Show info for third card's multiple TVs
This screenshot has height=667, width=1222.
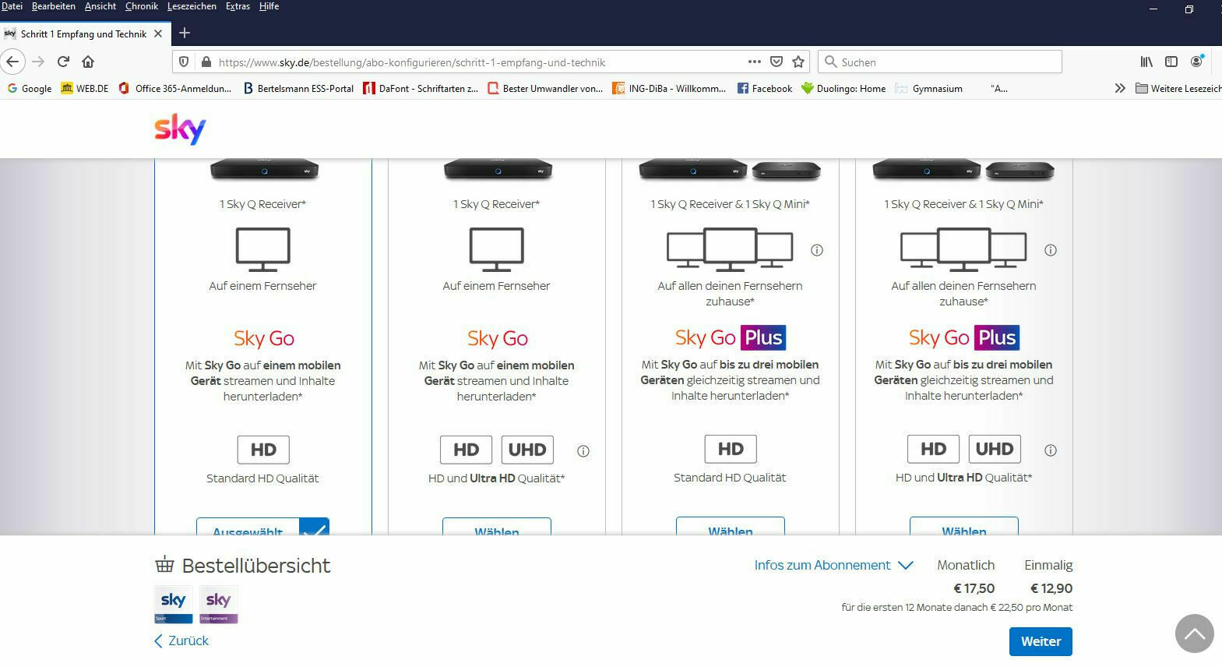click(817, 250)
